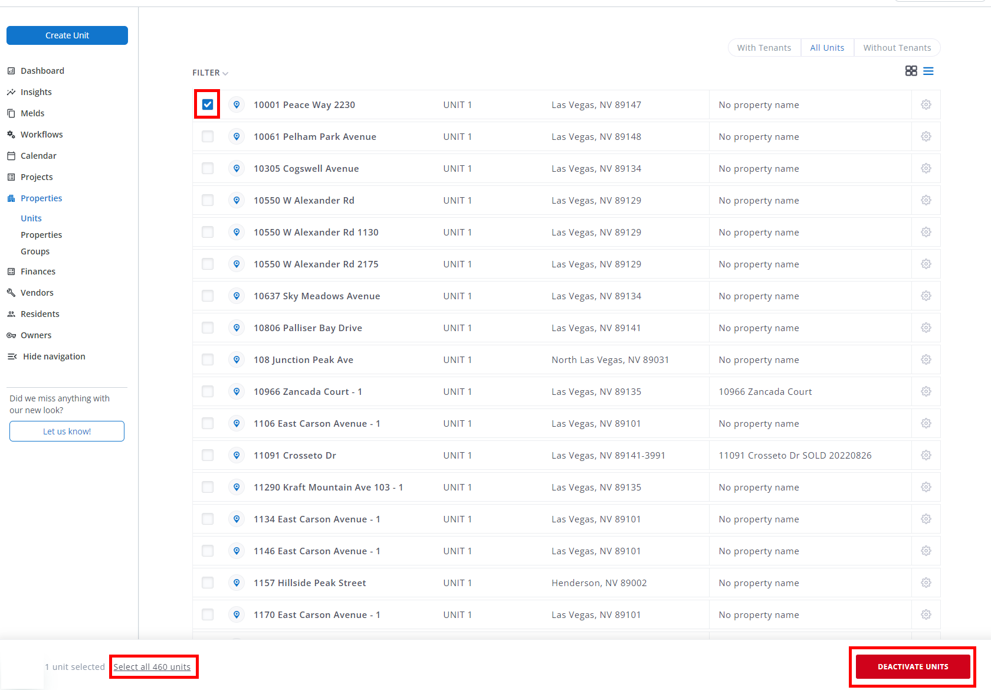The height and width of the screenshot is (690, 991).
Task: Select checkbox for 11091 Crosseto Dr
Action: pos(208,455)
